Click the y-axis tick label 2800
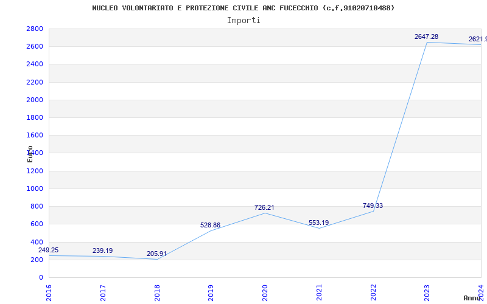Image resolution: width=487 pixels, height=304 pixels. (35, 29)
